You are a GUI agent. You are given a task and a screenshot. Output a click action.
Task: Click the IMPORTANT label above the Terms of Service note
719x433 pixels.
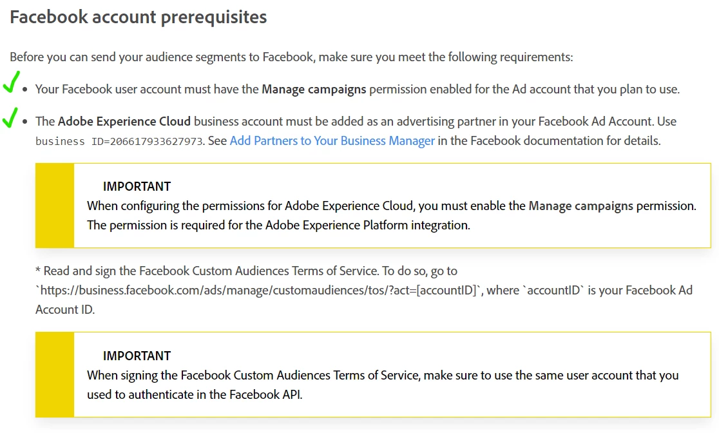(137, 356)
